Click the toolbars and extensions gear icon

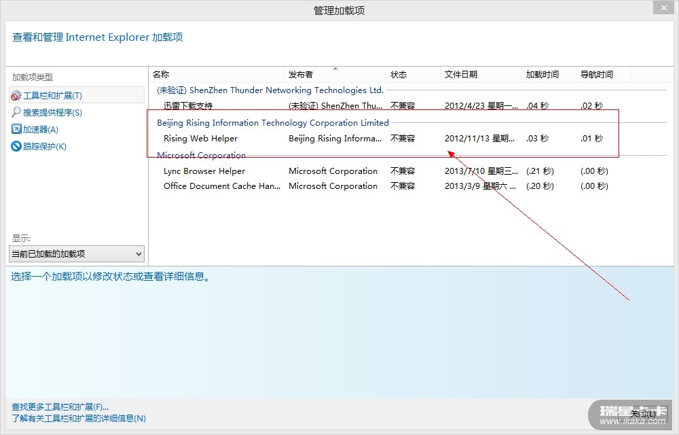(16, 95)
